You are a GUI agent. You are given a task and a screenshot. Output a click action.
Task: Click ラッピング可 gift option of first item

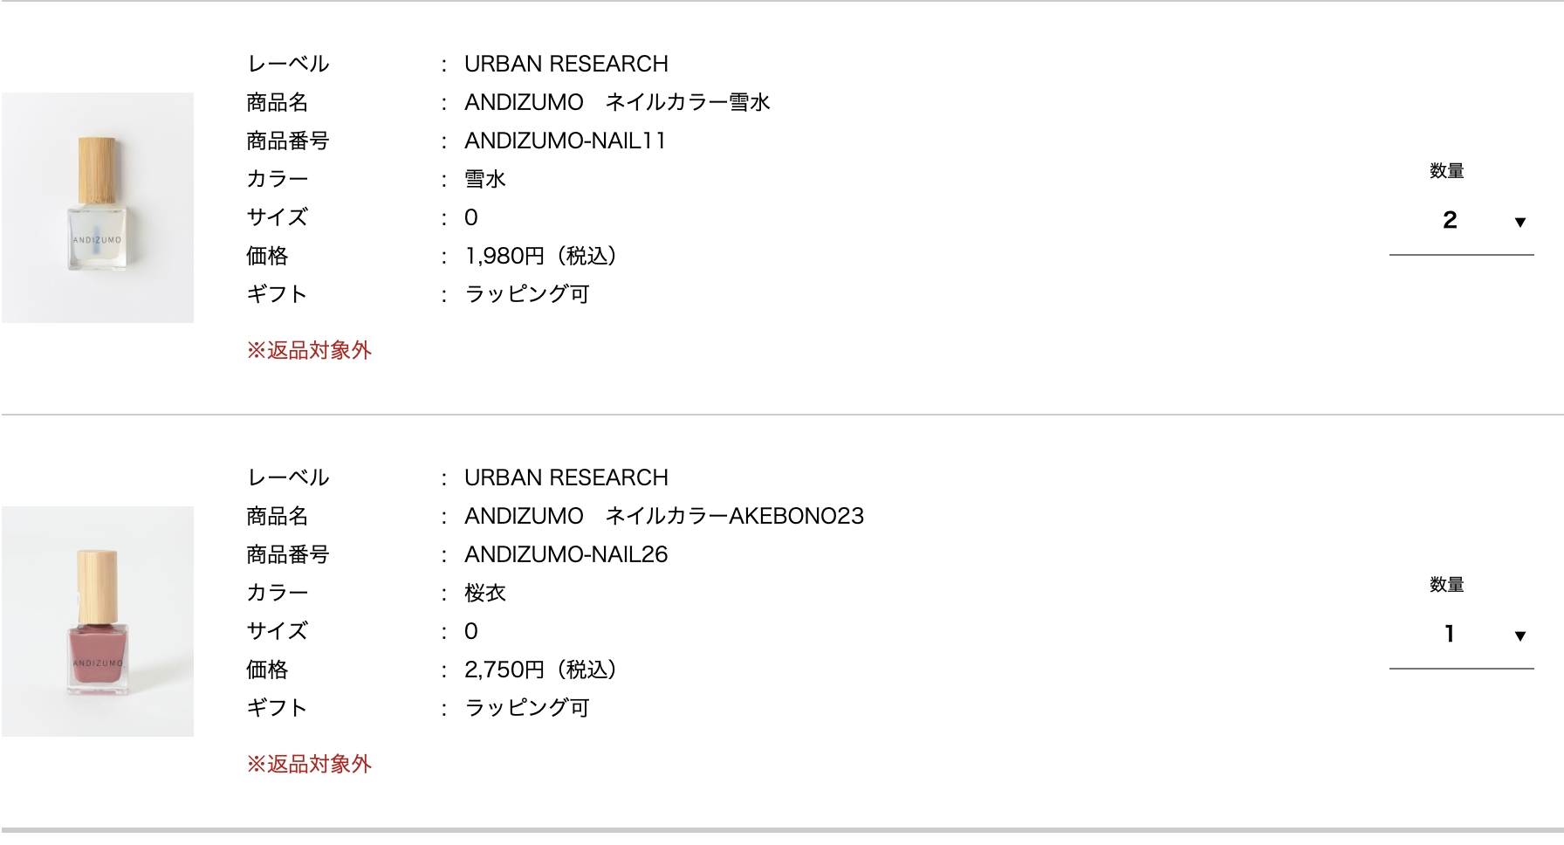[527, 294]
